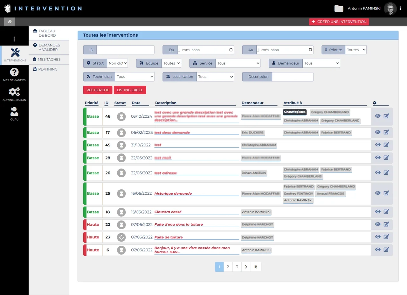Click the gear icon in the table header
Viewport: 407px width, 295px height.
pos(375,103)
